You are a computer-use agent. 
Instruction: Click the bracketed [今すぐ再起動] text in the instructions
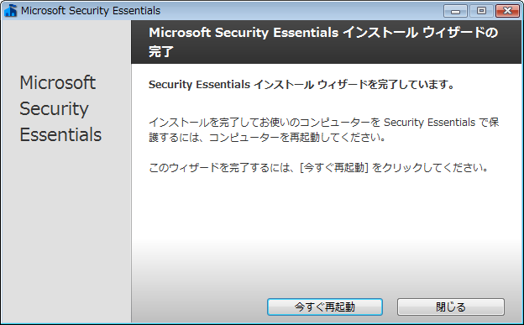click(x=334, y=167)
